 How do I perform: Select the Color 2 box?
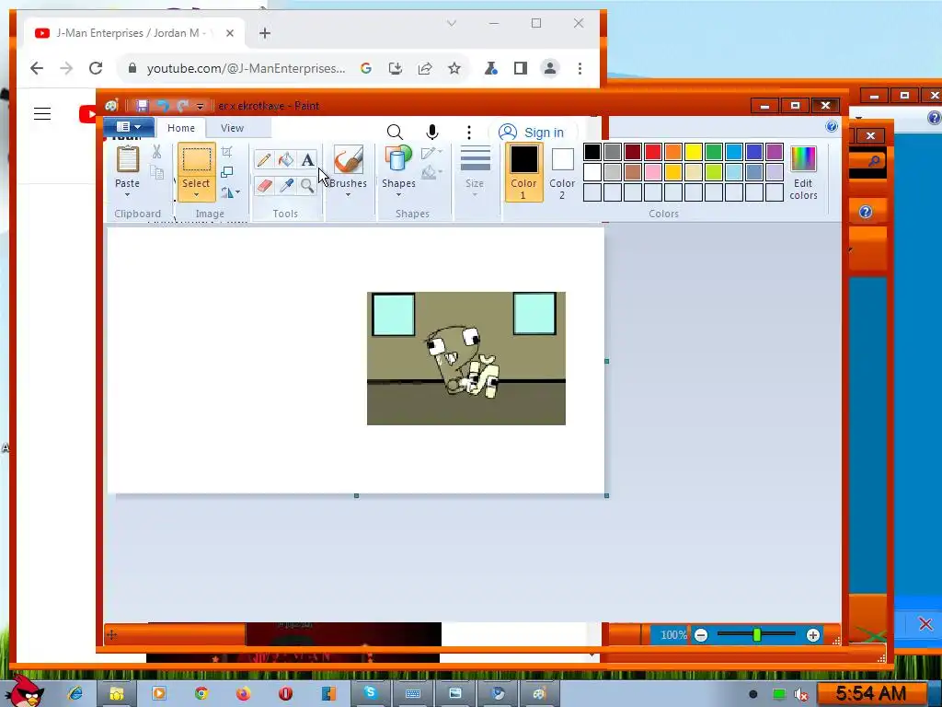click(x=562, y=172)
